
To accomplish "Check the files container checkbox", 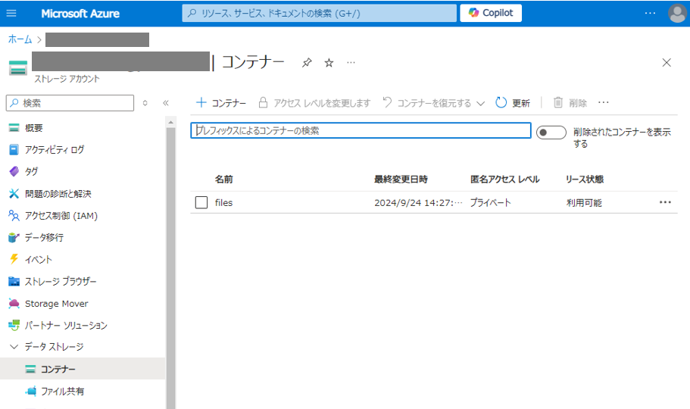I will tap(201, 202).
